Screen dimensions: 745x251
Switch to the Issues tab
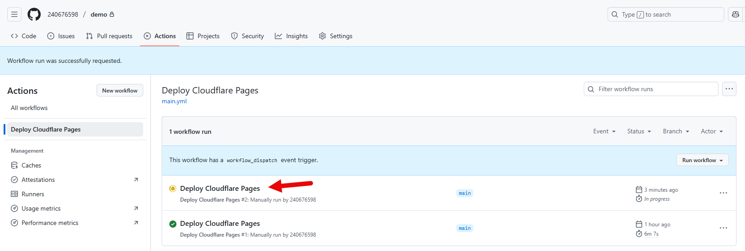(x=61, y=36)
